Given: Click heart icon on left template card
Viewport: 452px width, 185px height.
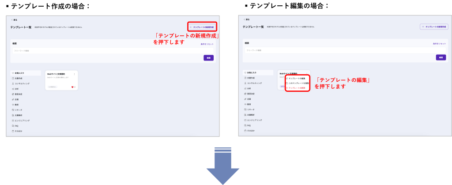Looking at the screenshot, I should (x=72, y=87).
